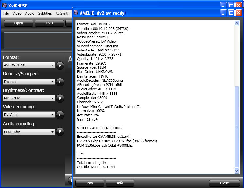
Task: Open the Audio encoding dropdown showing PCM 16bit
Action: point(29,132)
